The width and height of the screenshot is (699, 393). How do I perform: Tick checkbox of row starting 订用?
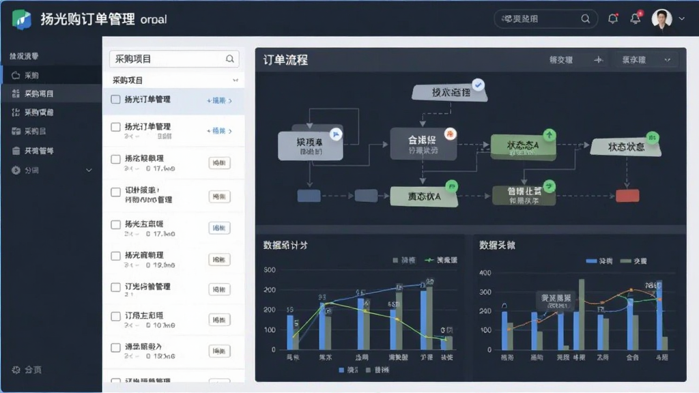[x=115, y=317]
